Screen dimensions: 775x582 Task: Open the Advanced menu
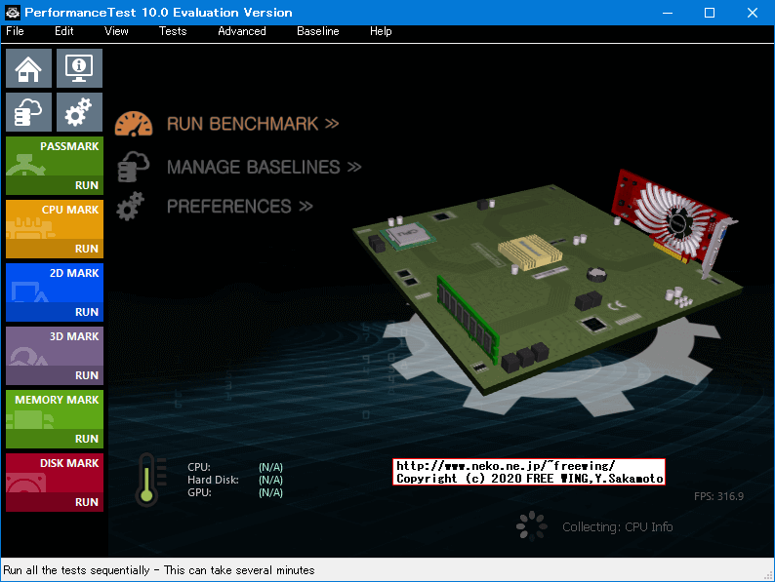[242, 31]
